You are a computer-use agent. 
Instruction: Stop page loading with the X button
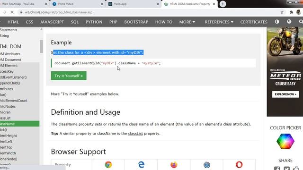tap(12, 12)
